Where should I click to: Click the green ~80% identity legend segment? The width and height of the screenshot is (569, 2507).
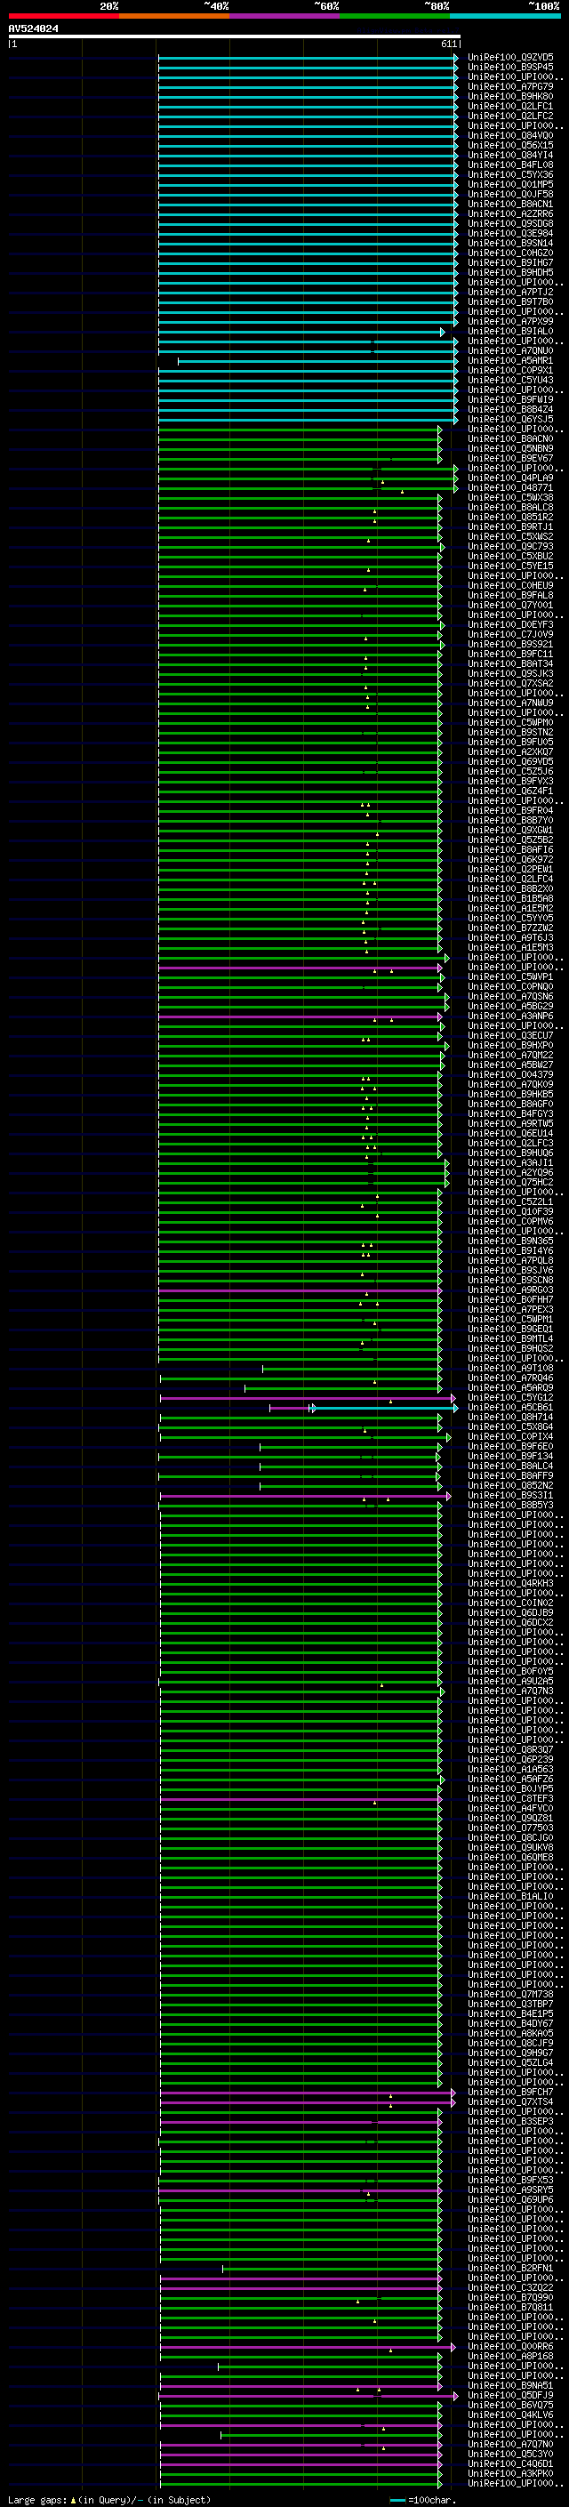[x=395, y=17]
